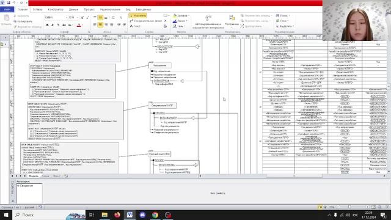Select the Модель page tab

click(34, 176)
